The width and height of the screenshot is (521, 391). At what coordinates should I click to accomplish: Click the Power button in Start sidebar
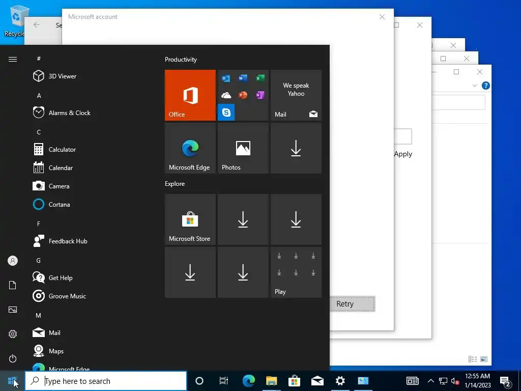[13, 358]
